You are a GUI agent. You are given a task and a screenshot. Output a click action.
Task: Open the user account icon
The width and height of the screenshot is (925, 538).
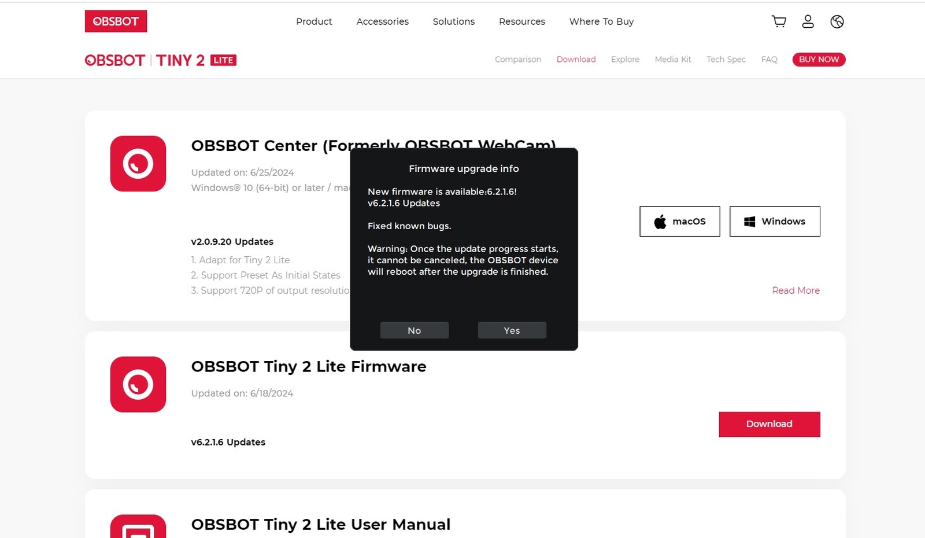(x=808, y=21)
